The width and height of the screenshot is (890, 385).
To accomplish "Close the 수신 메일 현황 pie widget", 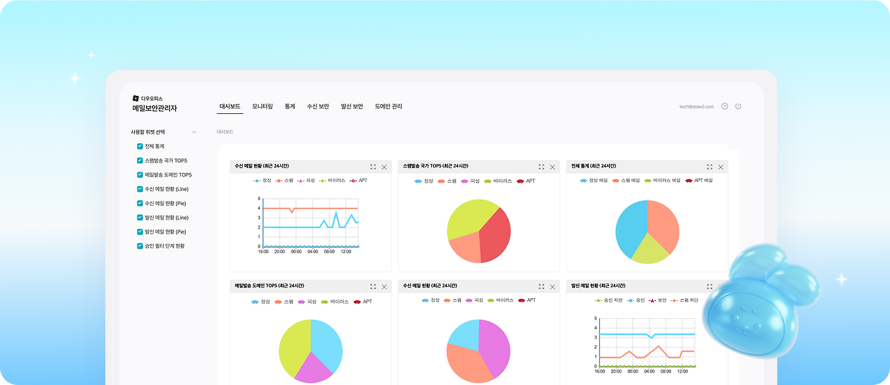I will [x=552, y=286].
